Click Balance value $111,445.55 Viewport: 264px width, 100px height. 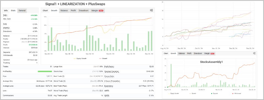[x=32, y=36]
